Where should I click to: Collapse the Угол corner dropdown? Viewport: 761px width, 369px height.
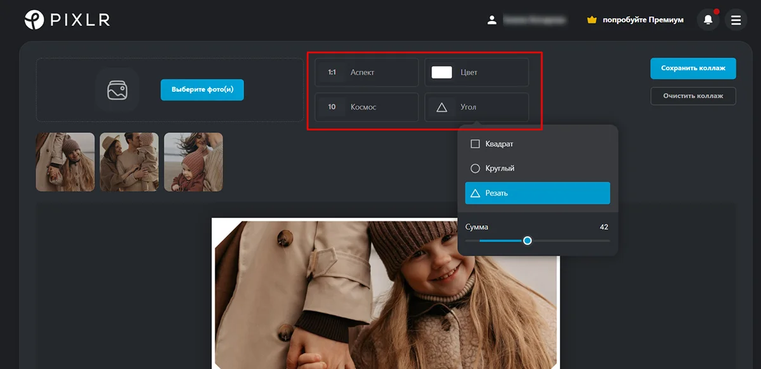(x=476, y=107)
